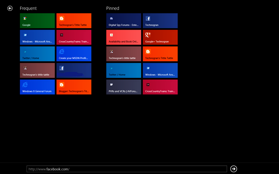279x174 pixels.
Task: Click Google+ icon on Google+ Technogran tile
Action: coord(148,35)
